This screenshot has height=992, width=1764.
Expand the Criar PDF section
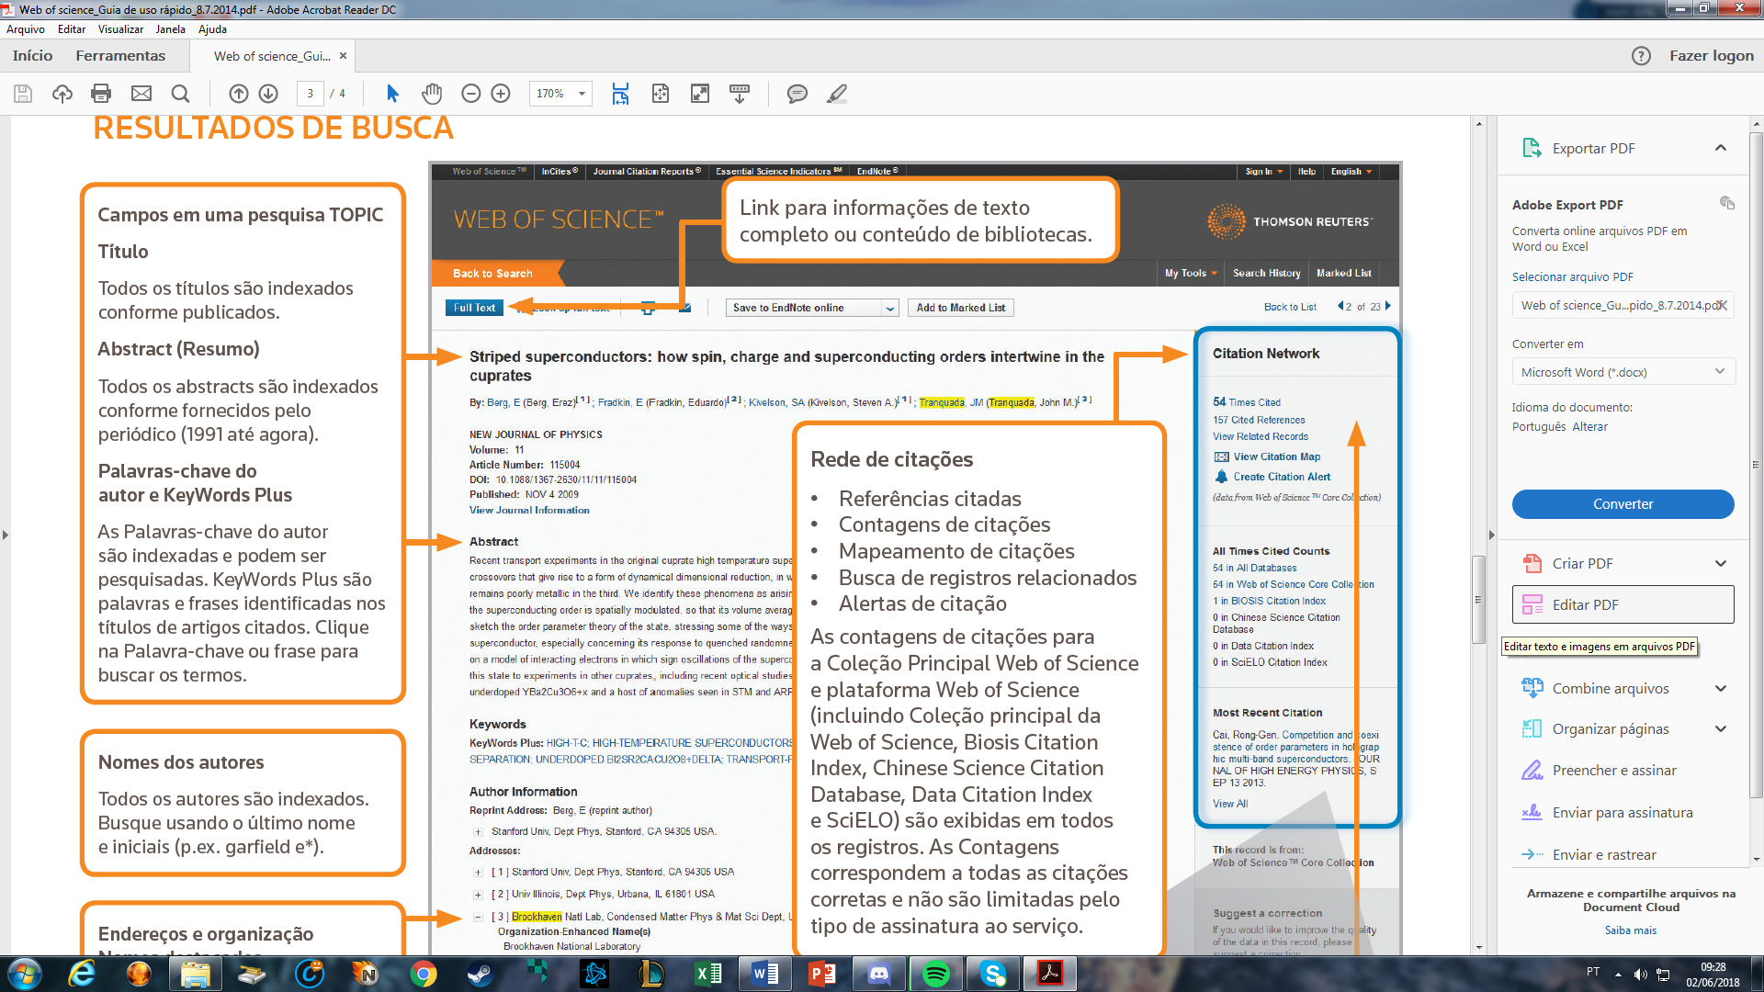[x=1720, y=564]
